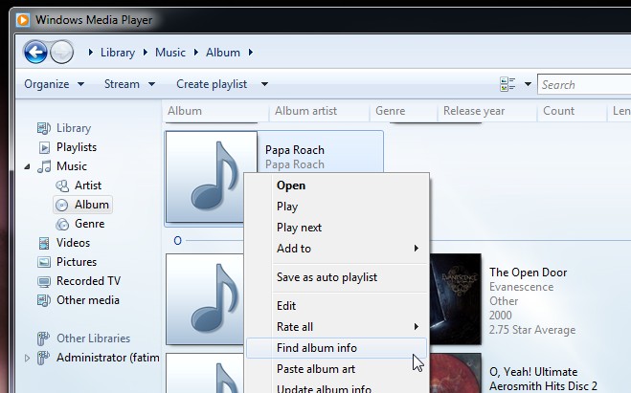The width and height of the screenshot is (631, 393).
Task: Click the Other media icon in sidebar
Action: click(44, 300)
